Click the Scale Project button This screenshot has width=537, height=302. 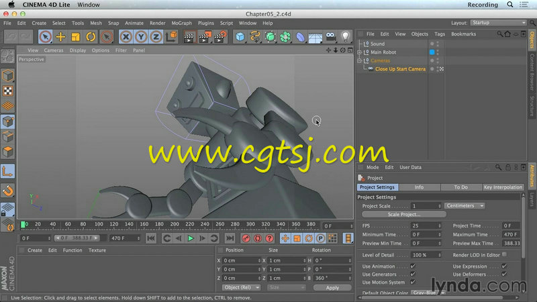click(x=404, y=214)
